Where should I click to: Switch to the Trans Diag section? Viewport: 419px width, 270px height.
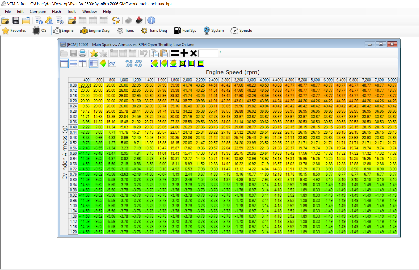(154, 31)
